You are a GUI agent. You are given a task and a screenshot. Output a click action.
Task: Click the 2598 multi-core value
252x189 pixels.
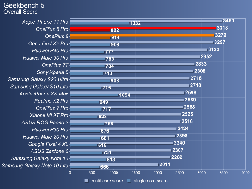pos(191,93)
